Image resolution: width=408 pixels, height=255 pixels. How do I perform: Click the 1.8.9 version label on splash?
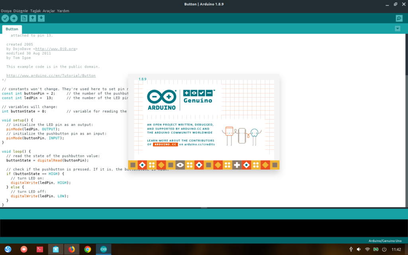click(x=142, y=79)
